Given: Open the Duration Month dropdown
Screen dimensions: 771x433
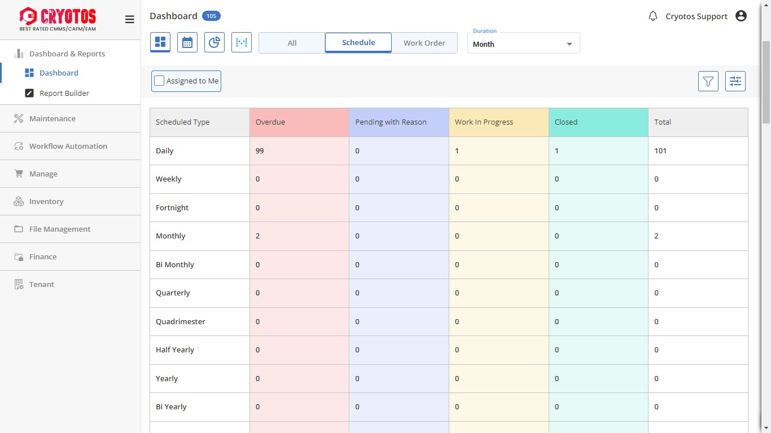Looking at the screenshot, I should [x=523, y=44].
